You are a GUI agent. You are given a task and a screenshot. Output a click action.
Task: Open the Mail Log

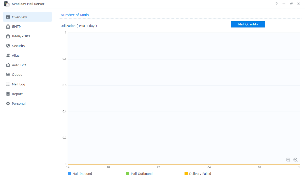tap(18, 84)
